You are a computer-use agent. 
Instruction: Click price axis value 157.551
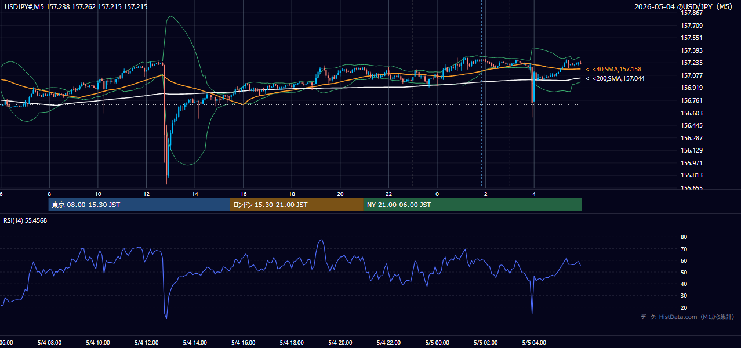pyautogui.click(x=692, y=38)
